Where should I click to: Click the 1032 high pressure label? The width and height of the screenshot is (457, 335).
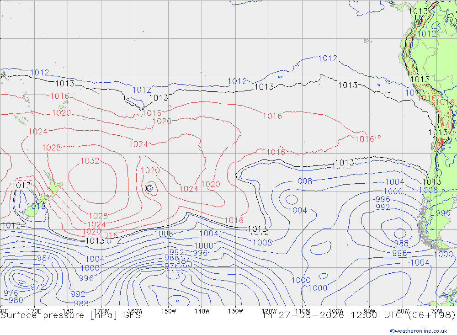point(90,161)
